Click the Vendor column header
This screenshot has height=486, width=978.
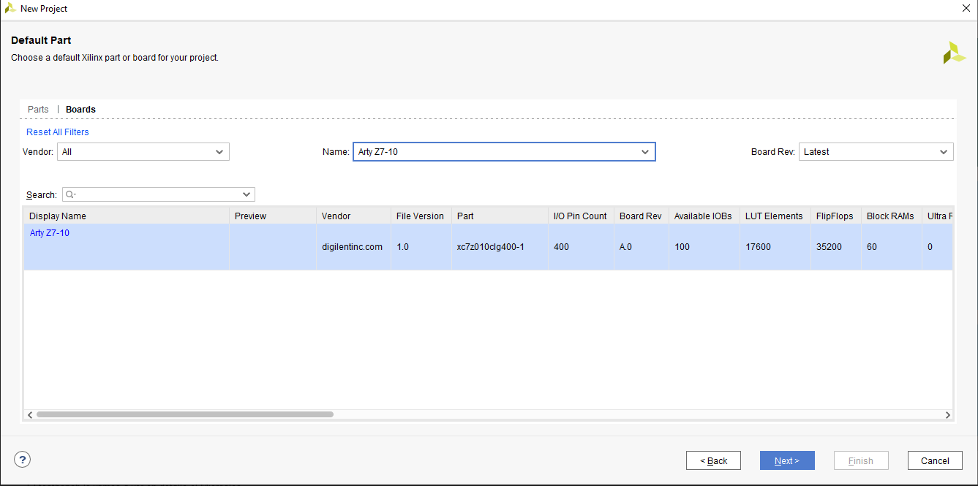coord(353,216)
